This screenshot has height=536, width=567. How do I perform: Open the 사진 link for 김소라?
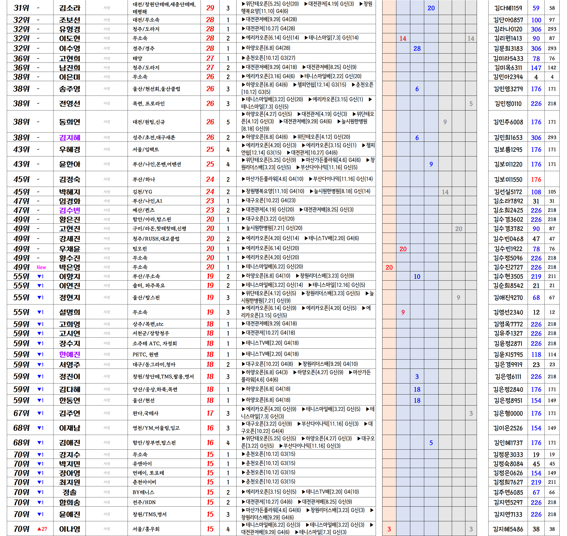[x=107, y=8]
